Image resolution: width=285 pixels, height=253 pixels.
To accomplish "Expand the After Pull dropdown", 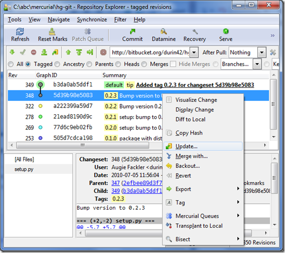I will pos(261,52).
